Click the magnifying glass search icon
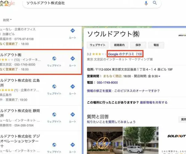The height and width of the screenshot is (154, 186). pos(155,3)
